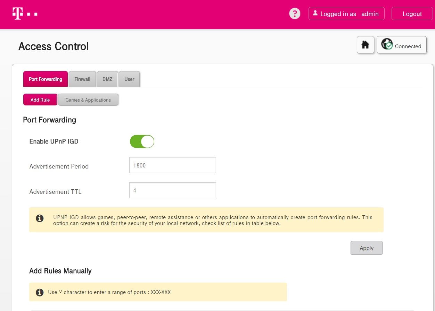Toggle the Enable UPnP IGD switch
435x311 pixels.
pos(142,141)
